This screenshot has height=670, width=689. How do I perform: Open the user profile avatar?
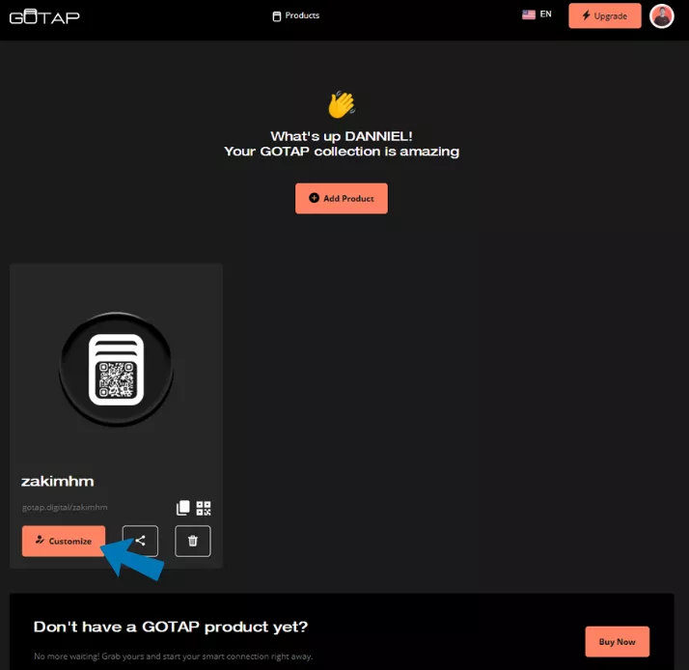pos(662,15)
